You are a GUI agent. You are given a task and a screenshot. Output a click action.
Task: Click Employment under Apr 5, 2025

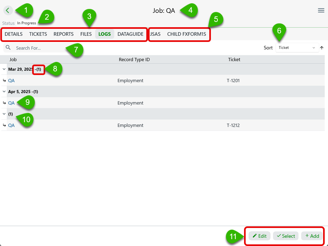click(130, 103)
